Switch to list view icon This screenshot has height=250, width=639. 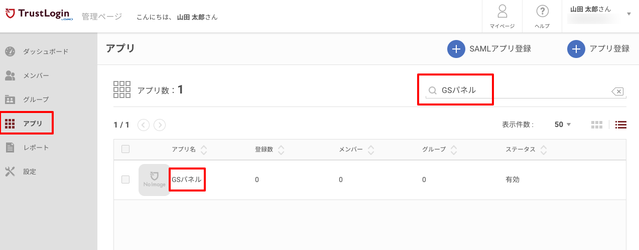tap(621, 125)
